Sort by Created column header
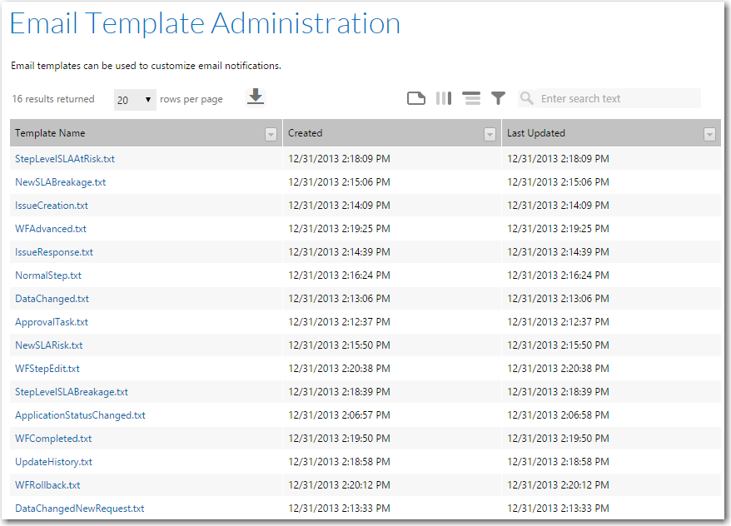This screenshot has width=731, height=526. pyautogui.click(x=305, y=133)
